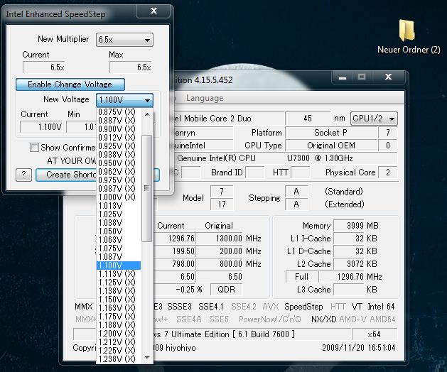The height and width of the screenshot is (372, 447).
Task: Click the Socket P platform field
Action: point(330,133)
